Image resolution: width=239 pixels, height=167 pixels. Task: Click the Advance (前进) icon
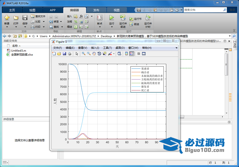pyautogui.click(x=131, y=24)
